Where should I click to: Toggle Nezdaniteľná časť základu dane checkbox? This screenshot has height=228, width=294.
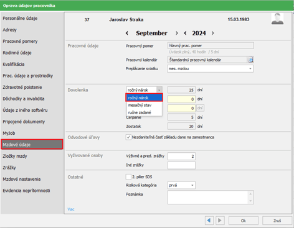point(128,137)
